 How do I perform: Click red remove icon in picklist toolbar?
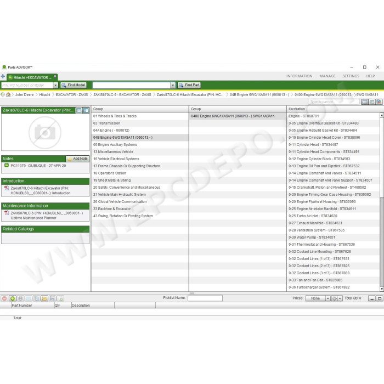pos(4,298)
